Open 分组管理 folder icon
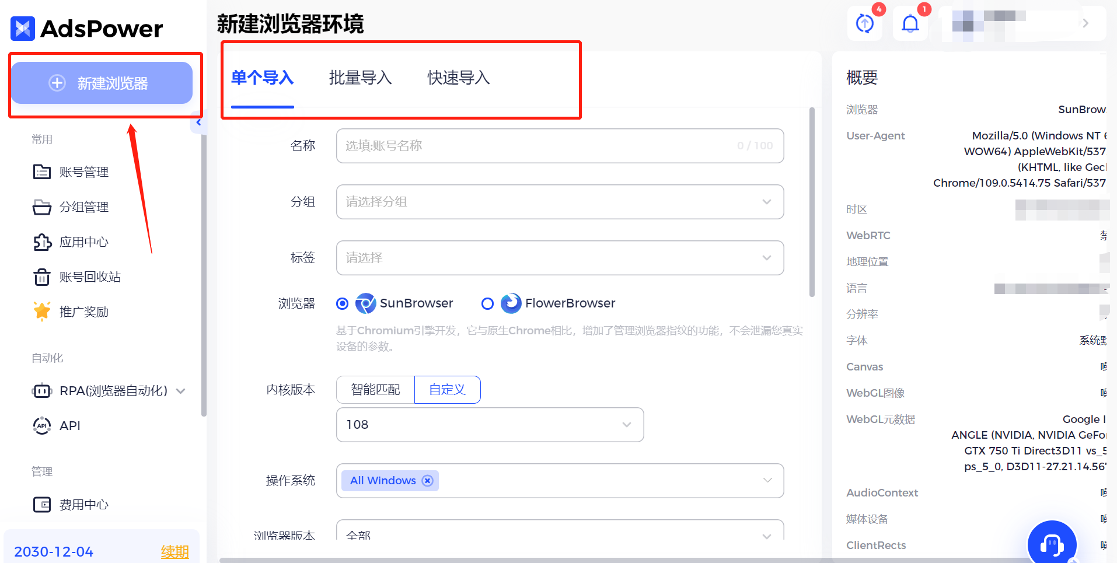The height and width of the screenshot is (563, 1117). [x=42, y=207]
